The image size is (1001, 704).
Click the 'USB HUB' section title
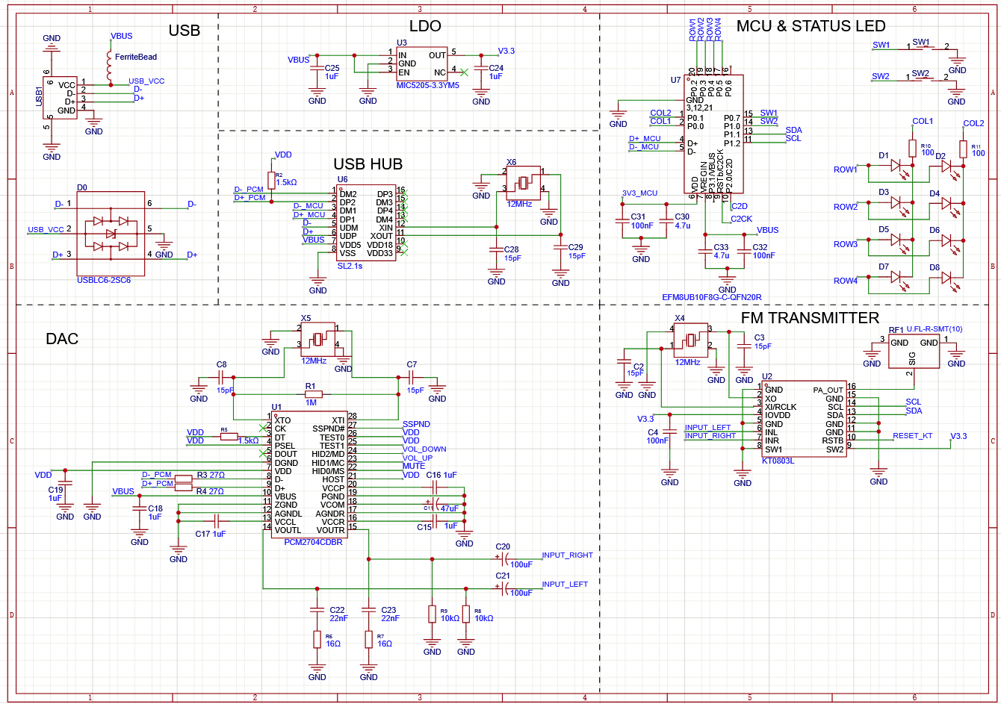[x=368, y=164]
